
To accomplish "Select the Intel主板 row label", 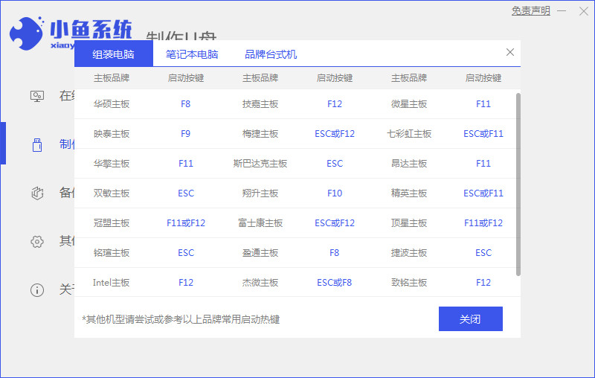I will click(x=112, y=283).
